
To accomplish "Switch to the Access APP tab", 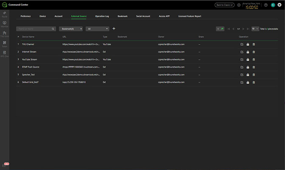I will coord(164,16).
